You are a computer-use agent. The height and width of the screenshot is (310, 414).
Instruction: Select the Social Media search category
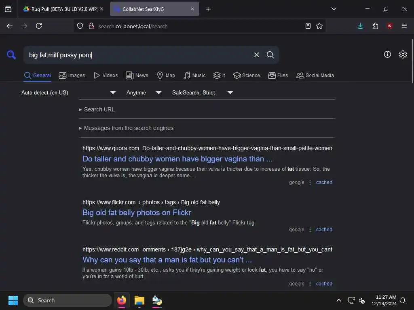[x=315, y=75]
